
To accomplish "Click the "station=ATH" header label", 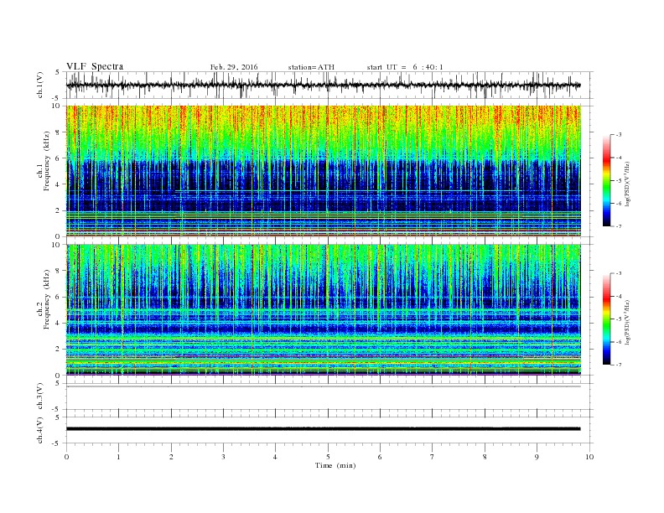I will click(311, 67).
